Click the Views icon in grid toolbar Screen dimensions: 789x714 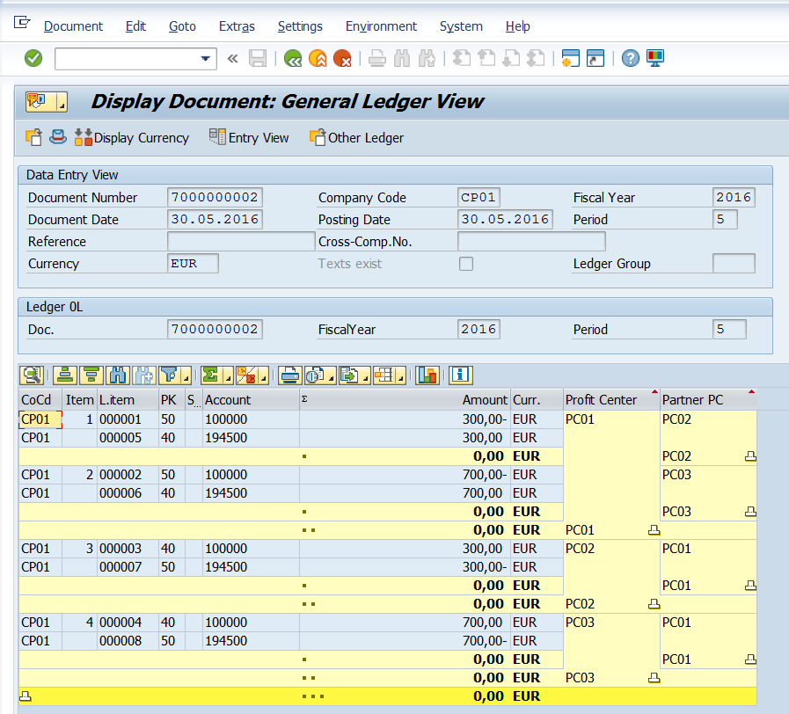[x=315, y=375]
